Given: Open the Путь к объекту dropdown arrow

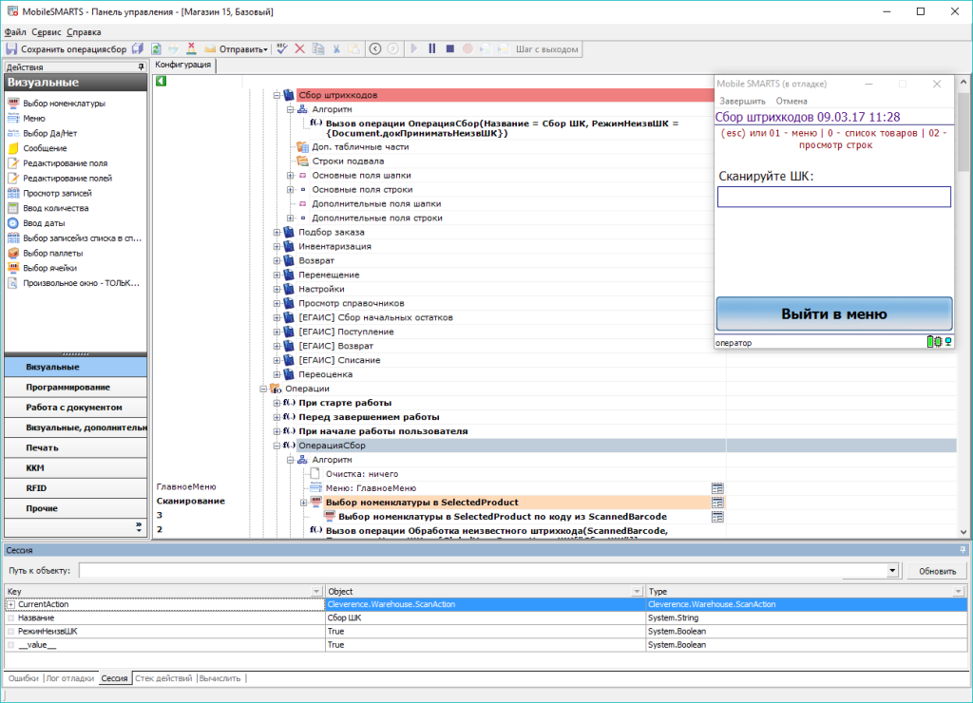Looking at the screenshot, I should click(x=892, y=570).
